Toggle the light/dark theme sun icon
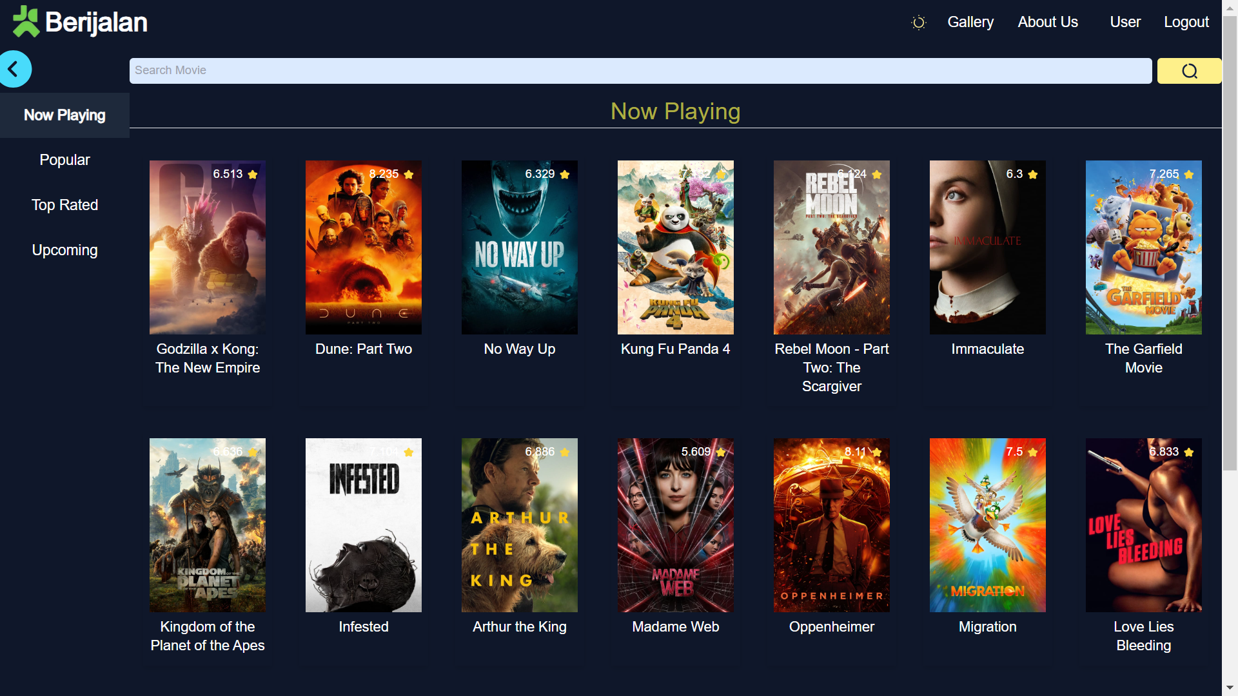The width and height of the screenshot is (1238, 696). [918, 23]
